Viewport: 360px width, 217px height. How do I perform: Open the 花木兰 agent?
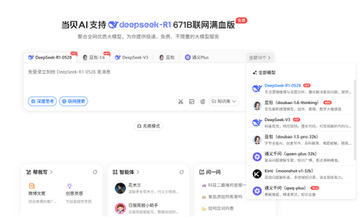tap(148, 188)
